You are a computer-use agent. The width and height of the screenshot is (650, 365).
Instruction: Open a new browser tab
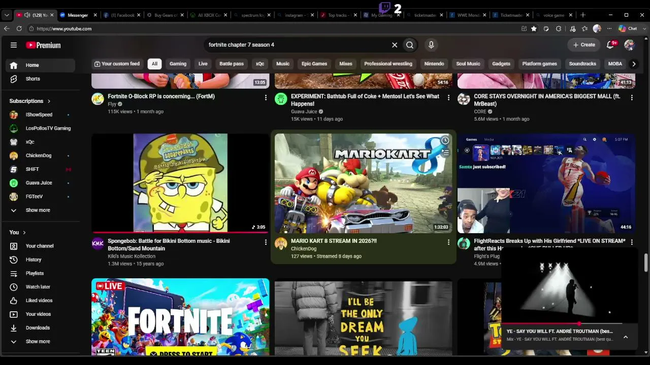[583, 15]
